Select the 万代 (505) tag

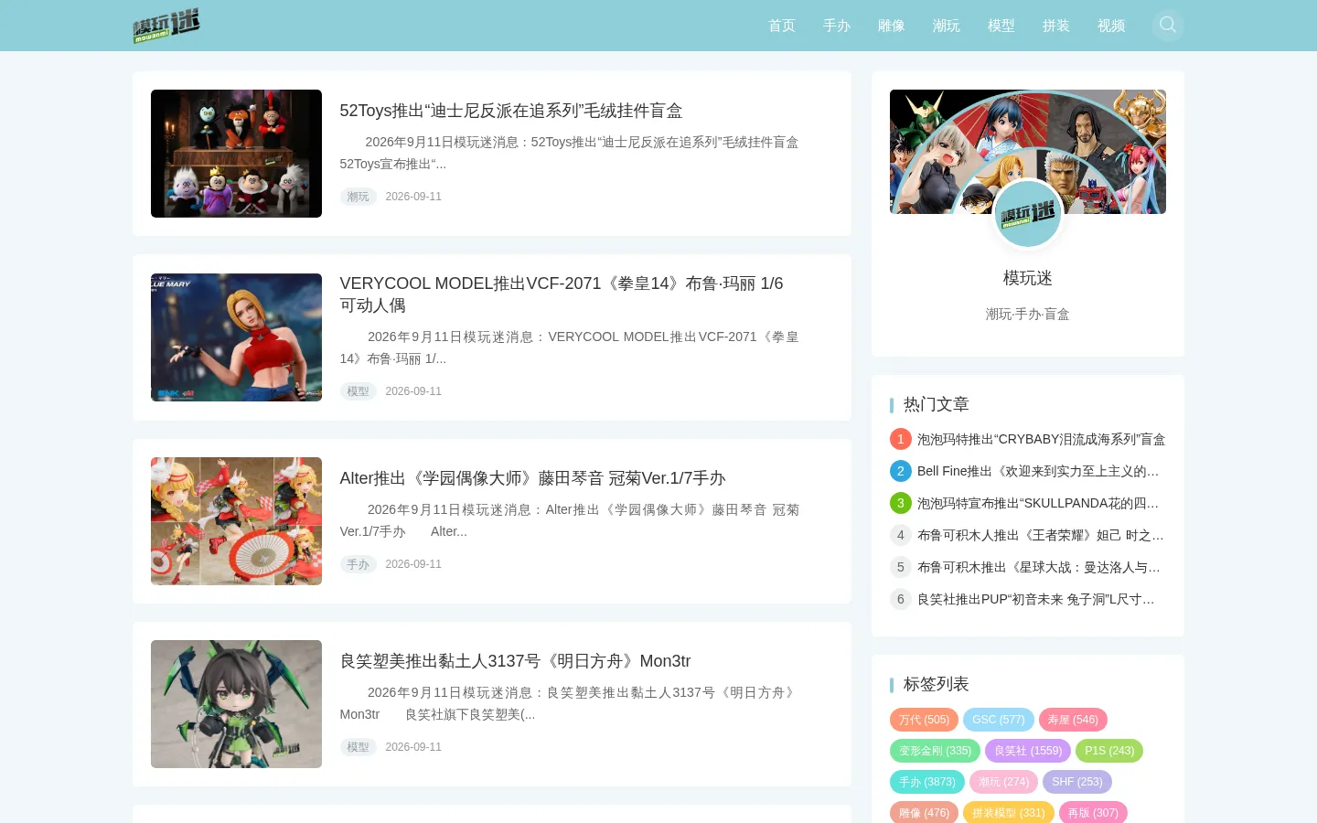pos(924,720)
